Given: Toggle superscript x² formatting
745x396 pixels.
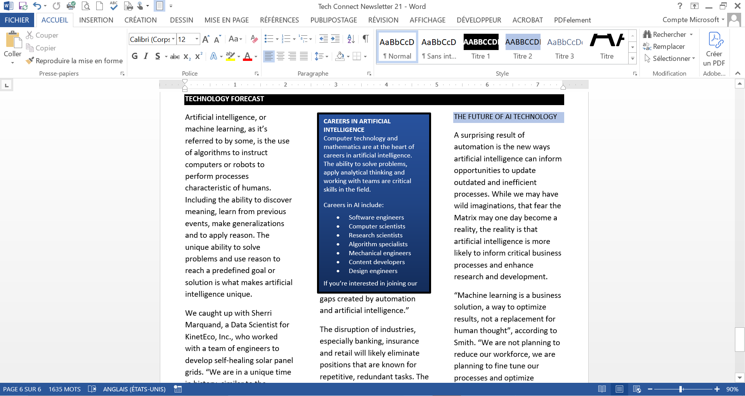Looking at the screenshot, I should point(199,56).
